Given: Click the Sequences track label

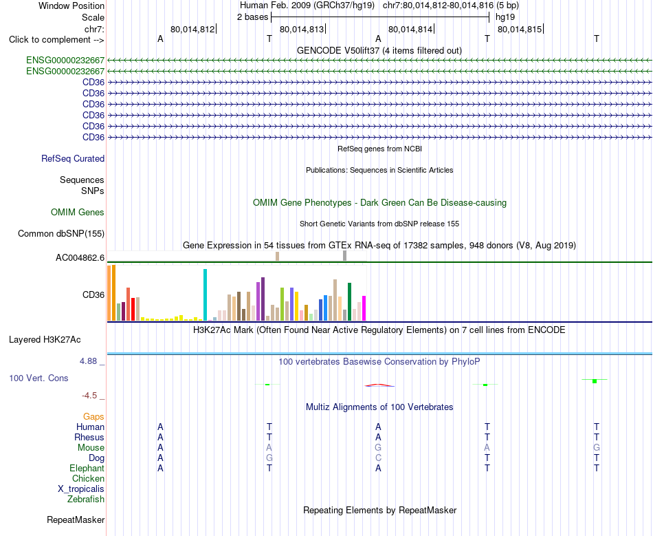Looking at the screenshot, I should point(82,180).
